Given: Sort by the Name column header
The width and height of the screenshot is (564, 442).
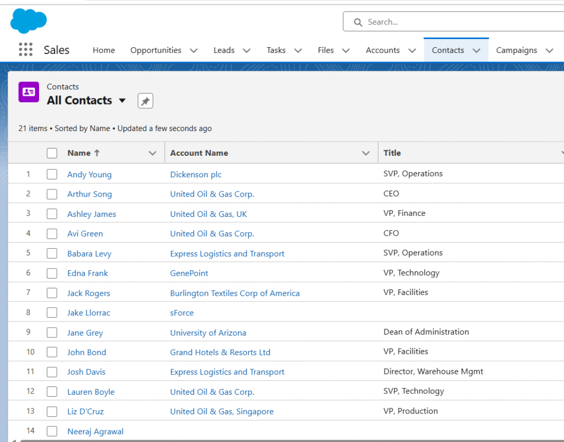Looking at the screenshot, I should coord(79,153).
